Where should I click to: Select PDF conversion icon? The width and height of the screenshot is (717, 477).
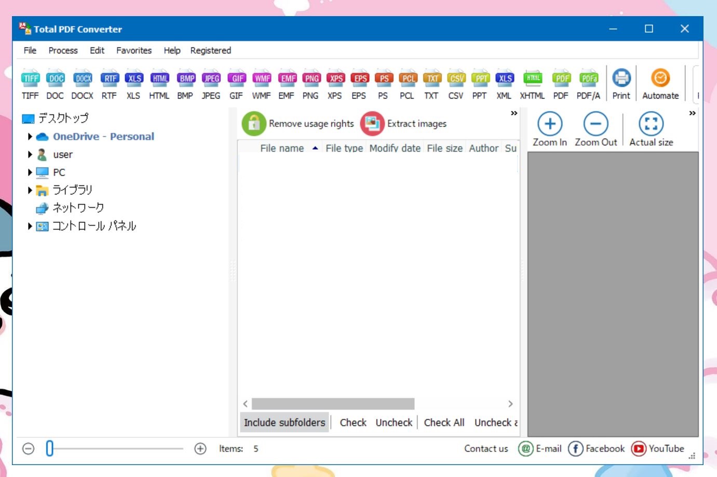tap(561, 84)
